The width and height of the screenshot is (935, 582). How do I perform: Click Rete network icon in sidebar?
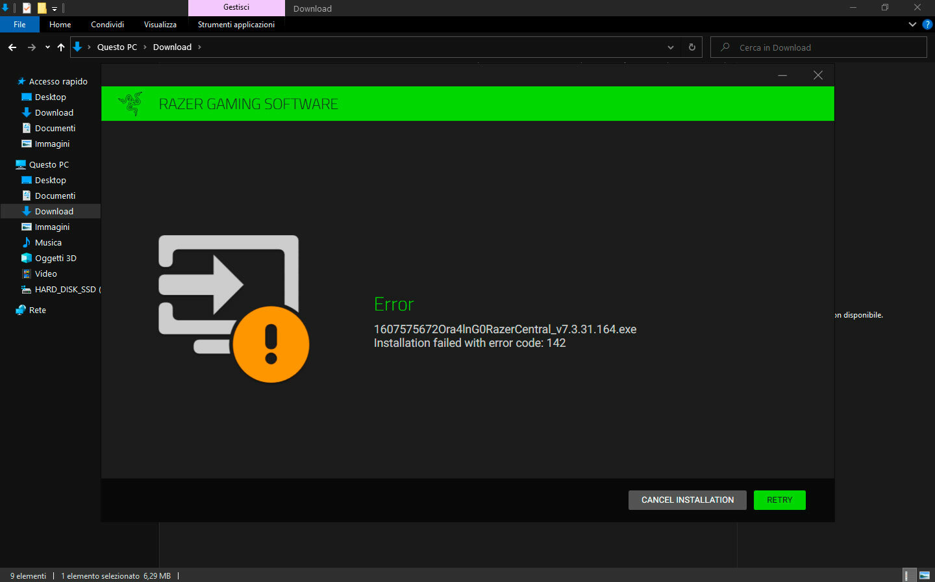coord(21,310)
